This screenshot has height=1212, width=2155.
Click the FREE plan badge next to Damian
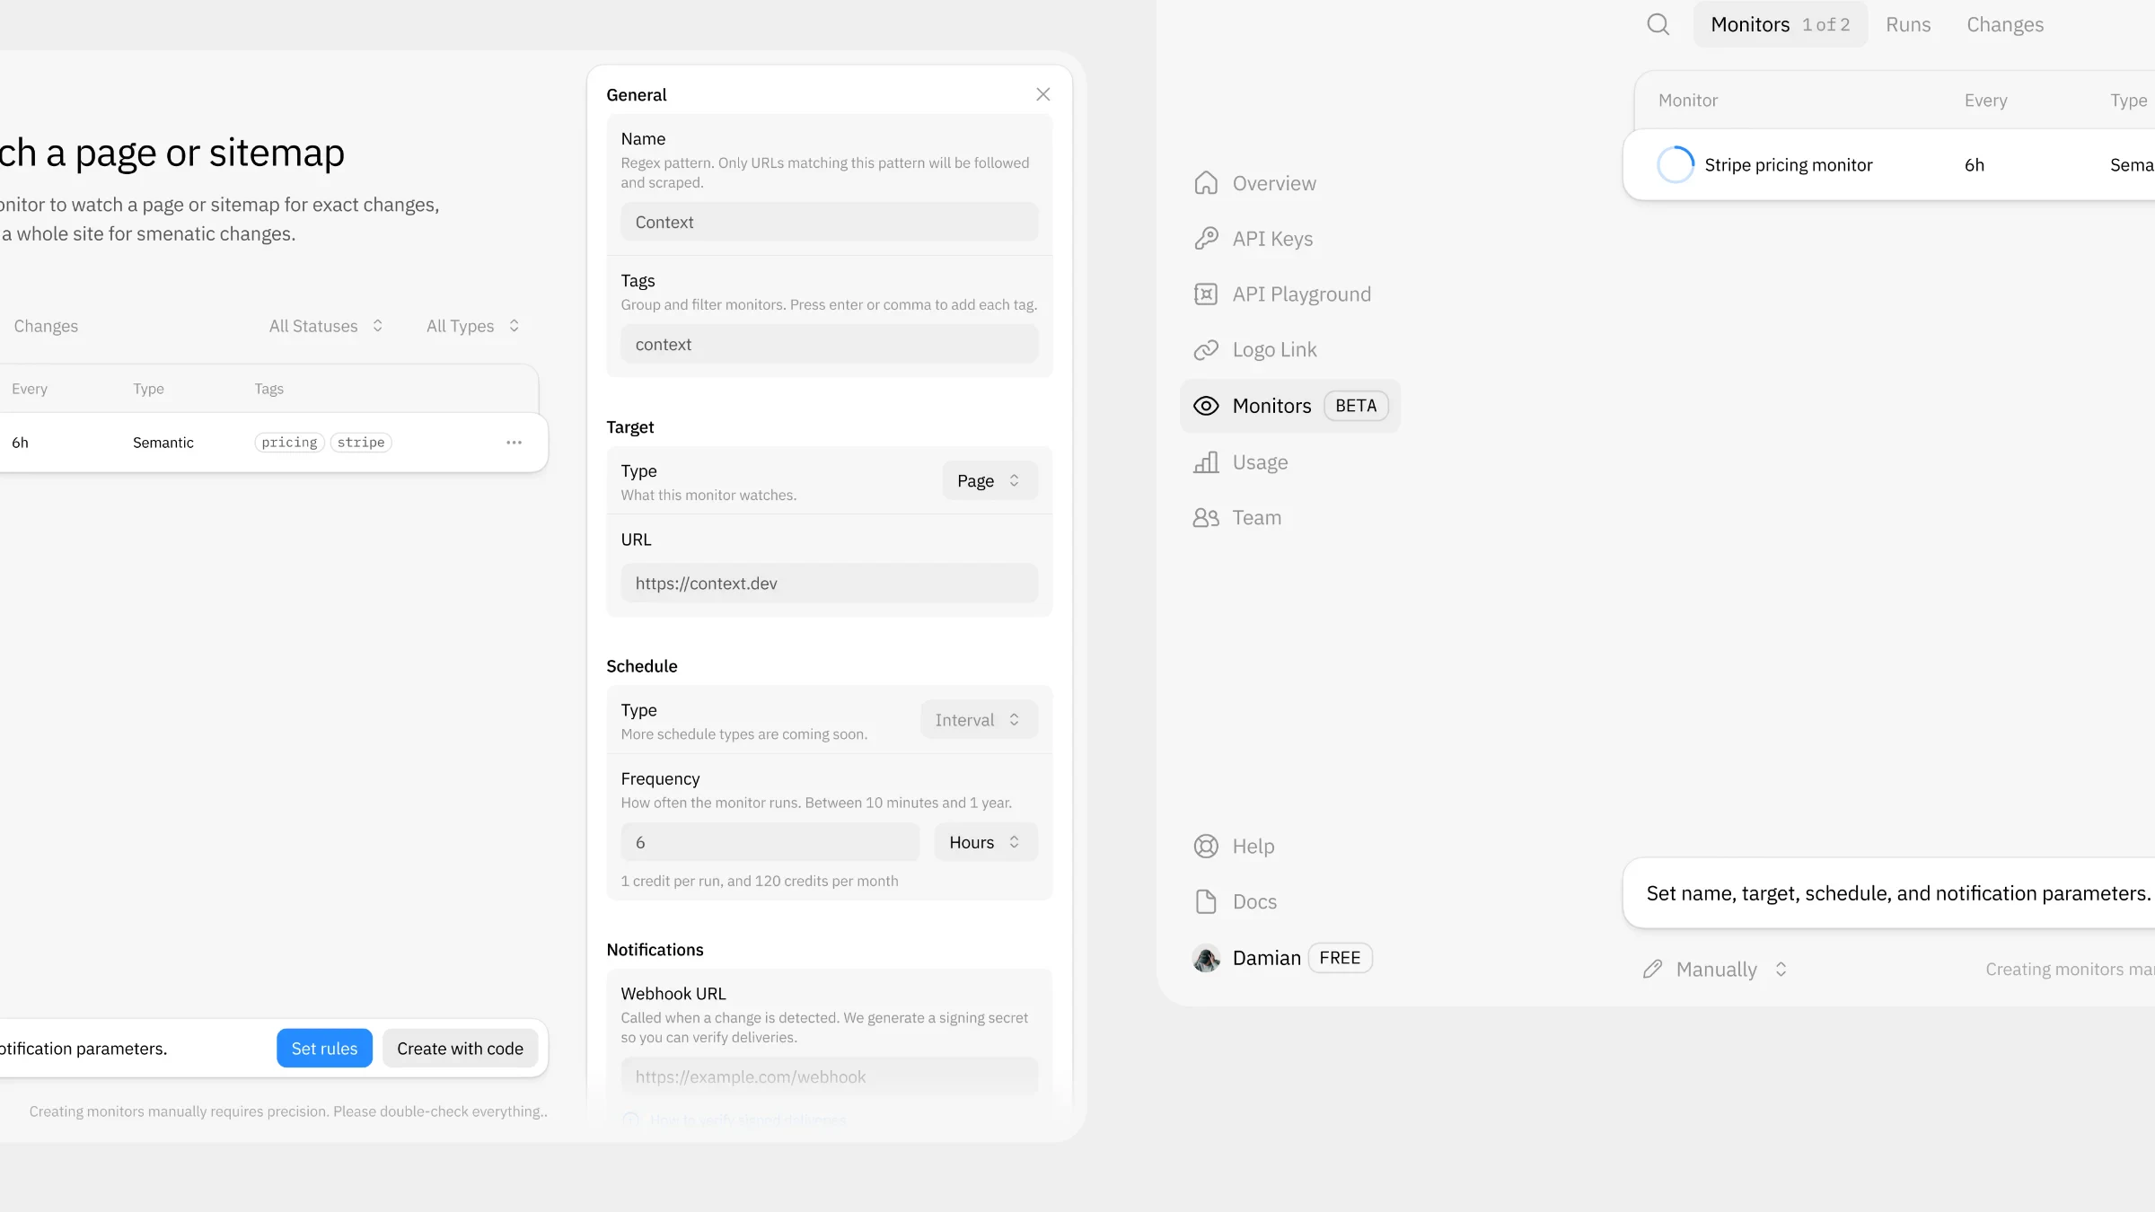click(x=1340, y=958)
